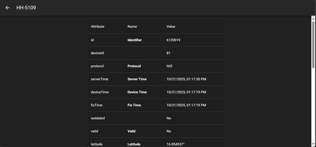Click the bold Protocol name cell
This screenshot has width=316, height=147.
[x=134, y=66]
